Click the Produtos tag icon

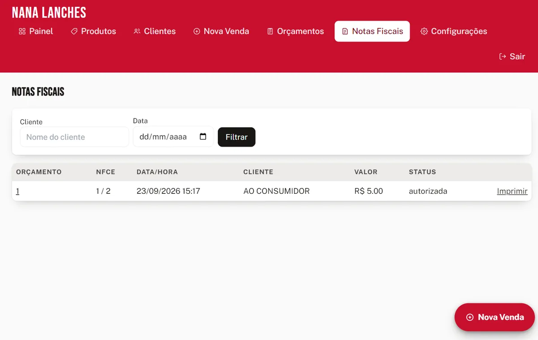tap(74, 31)
